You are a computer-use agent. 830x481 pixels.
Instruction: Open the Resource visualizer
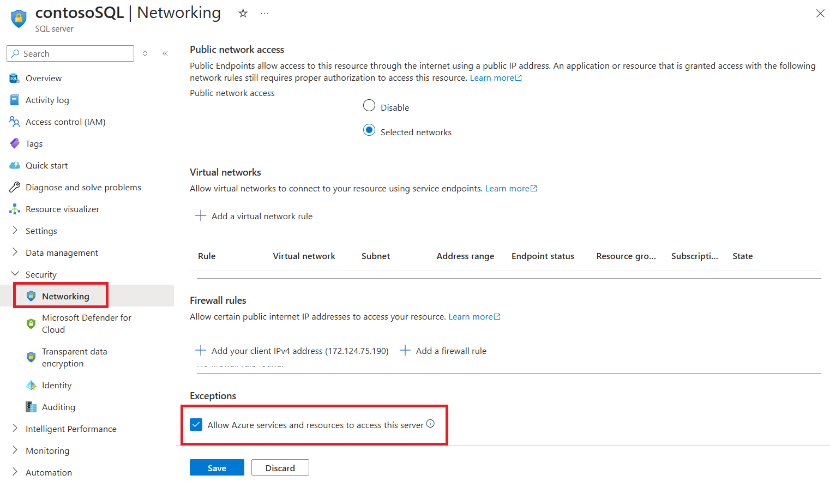[x=62, y=209]
